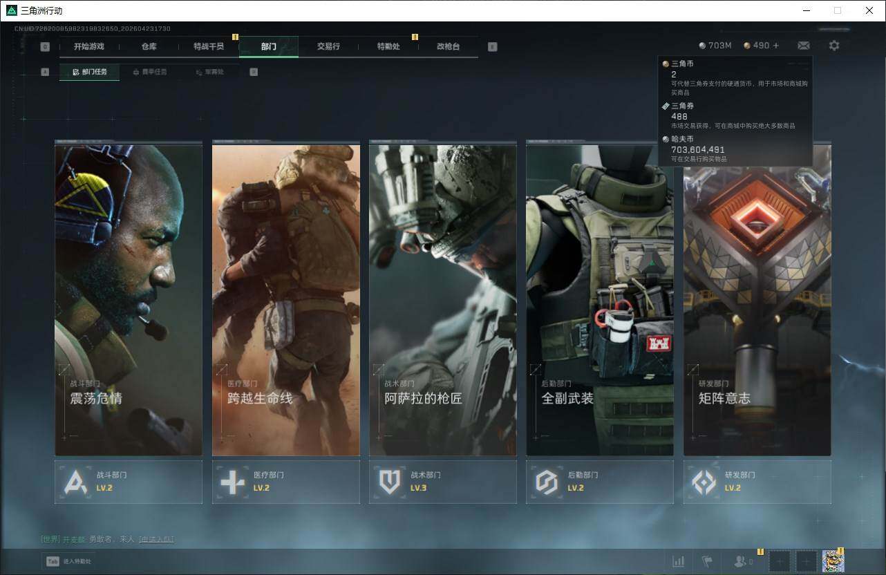The height and width of the screenshot is (575, 886).
Task: Click the flag icon in bottom bar
Action: point(706,561)
